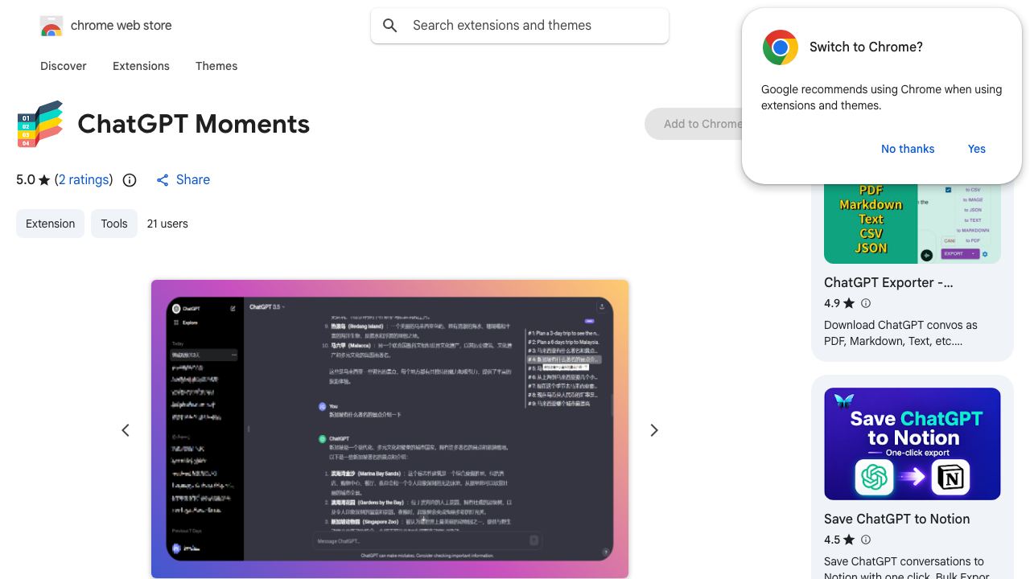Decline with No thanks
The height and width of the screenshot is (579, 1030).
[908, 149]
